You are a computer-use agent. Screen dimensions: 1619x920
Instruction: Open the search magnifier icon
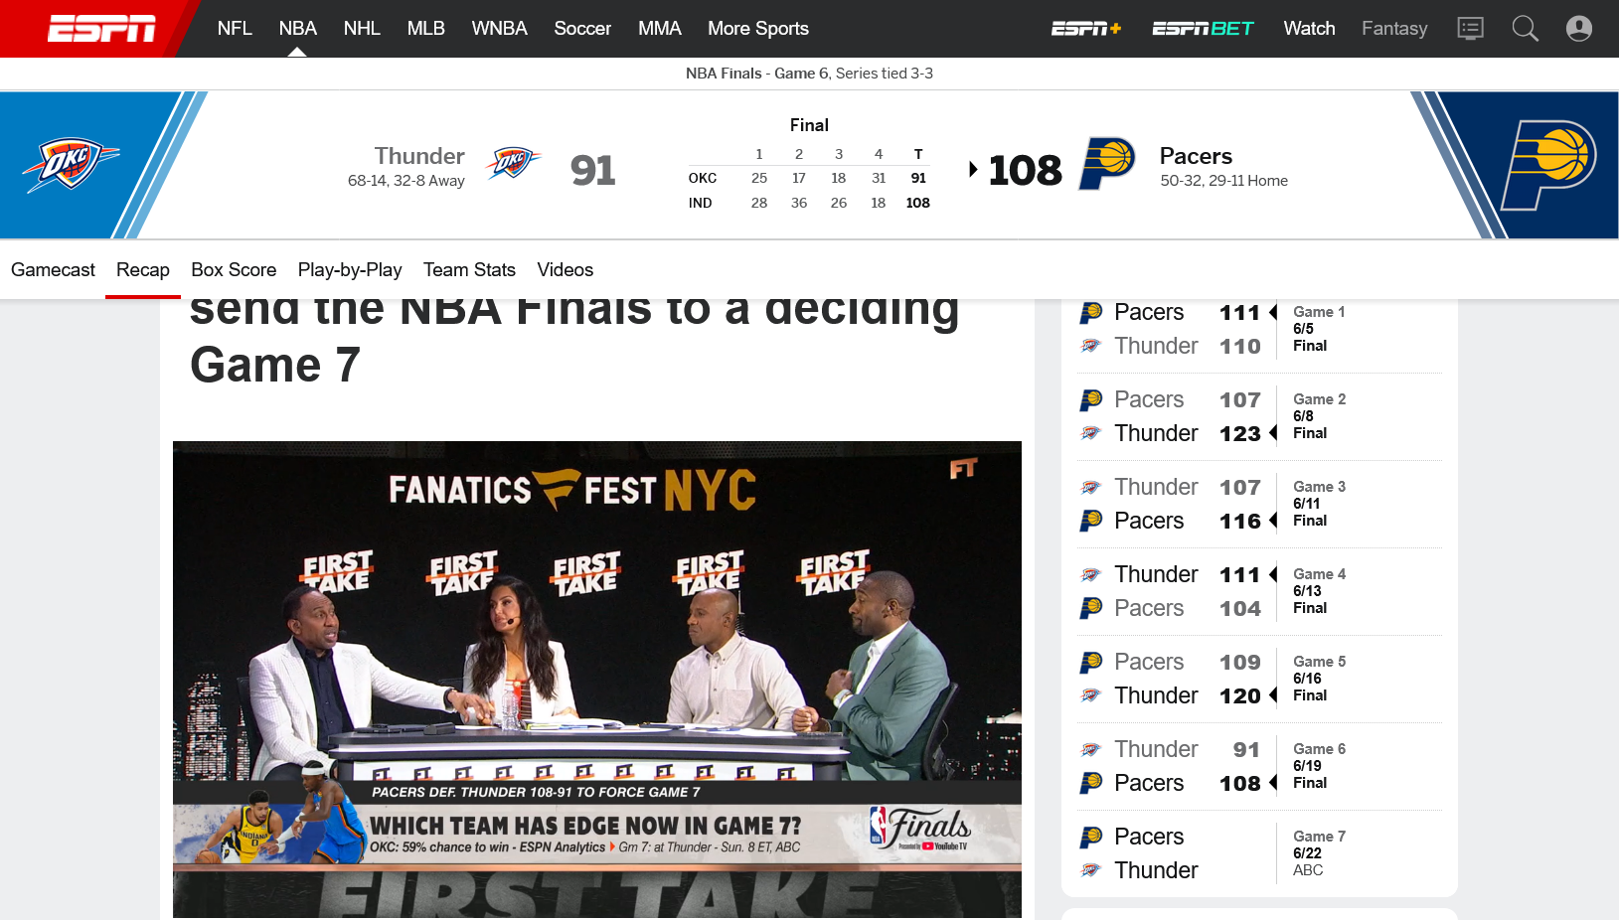1525,29
